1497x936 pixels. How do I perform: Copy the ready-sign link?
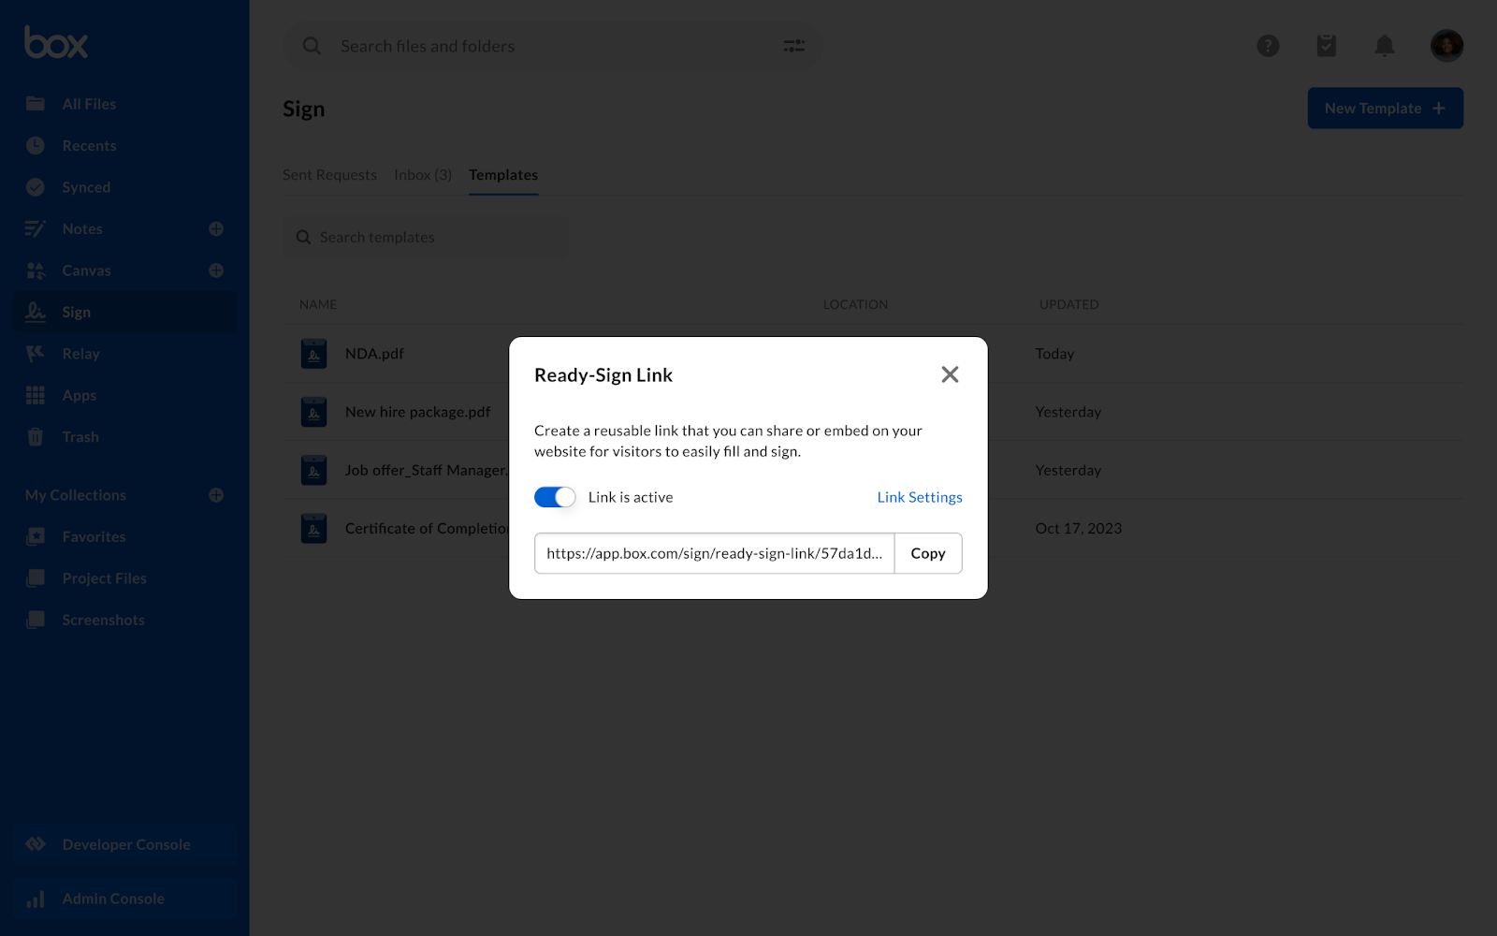point(928,553)
